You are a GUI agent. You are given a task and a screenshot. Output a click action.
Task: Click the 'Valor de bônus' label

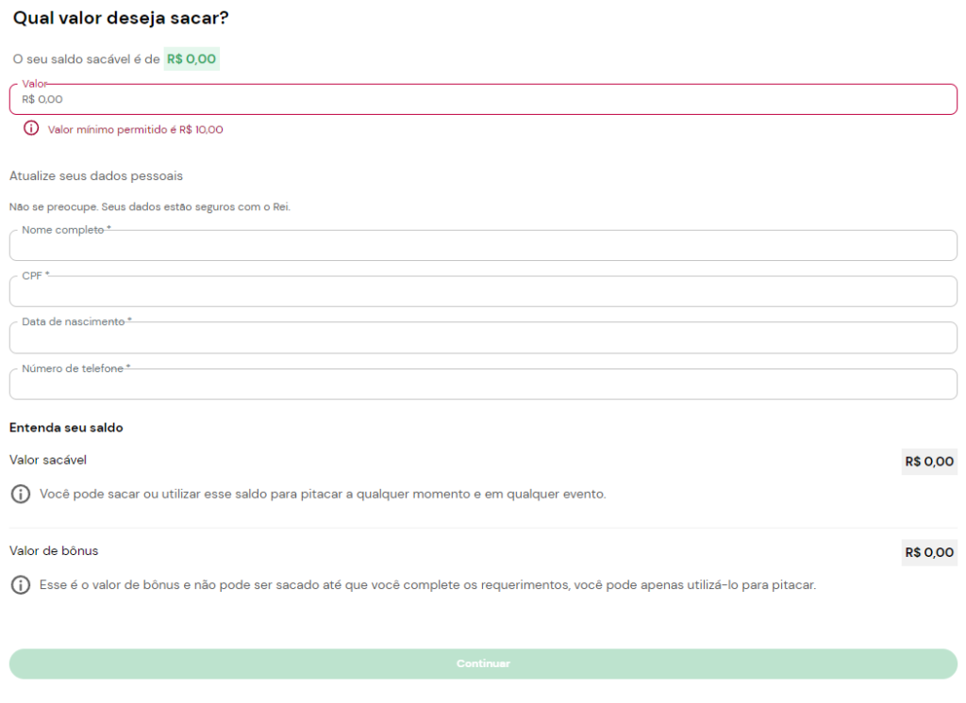tap(54, 550)
